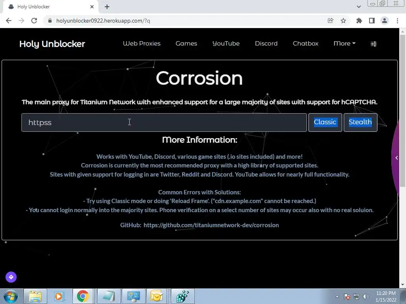Click the page vertical scrollbar thumb
This screenshot has width=406, height=304.
point(402,111)
